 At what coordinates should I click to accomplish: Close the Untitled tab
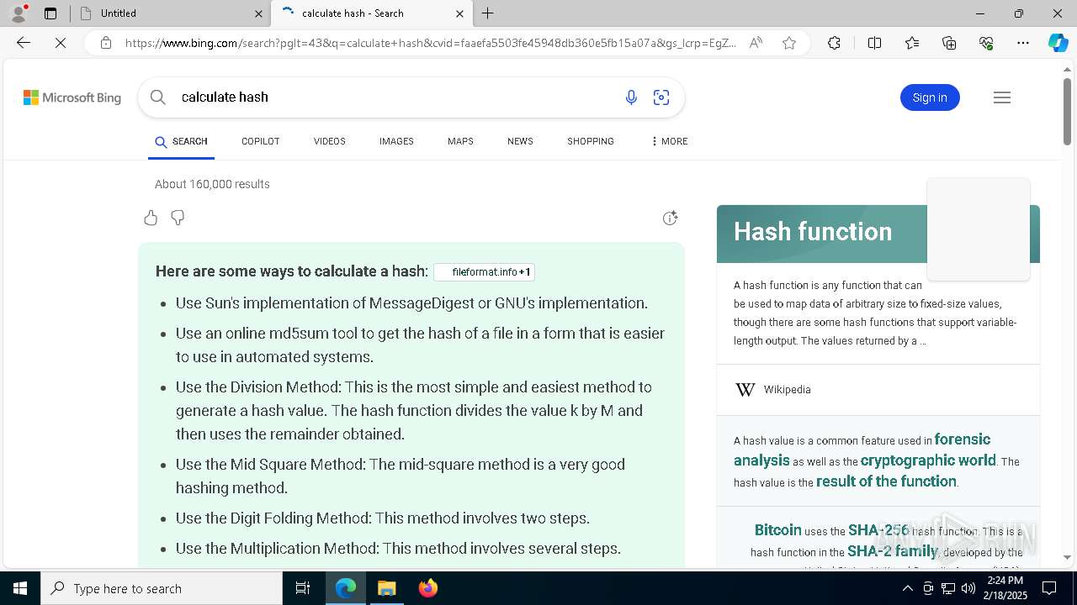coord(258,13)
